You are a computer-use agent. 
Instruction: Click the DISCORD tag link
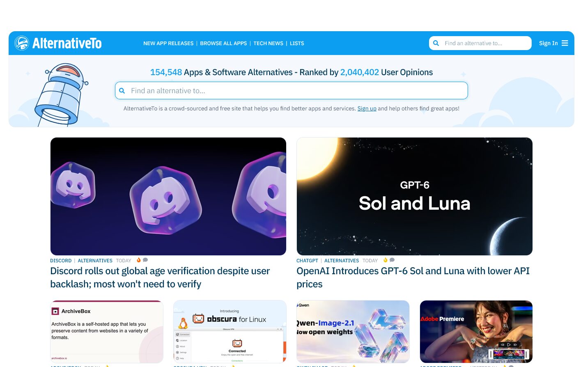(61, 261)
